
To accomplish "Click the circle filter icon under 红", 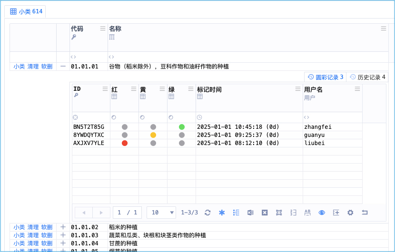I will coord(114,117).
